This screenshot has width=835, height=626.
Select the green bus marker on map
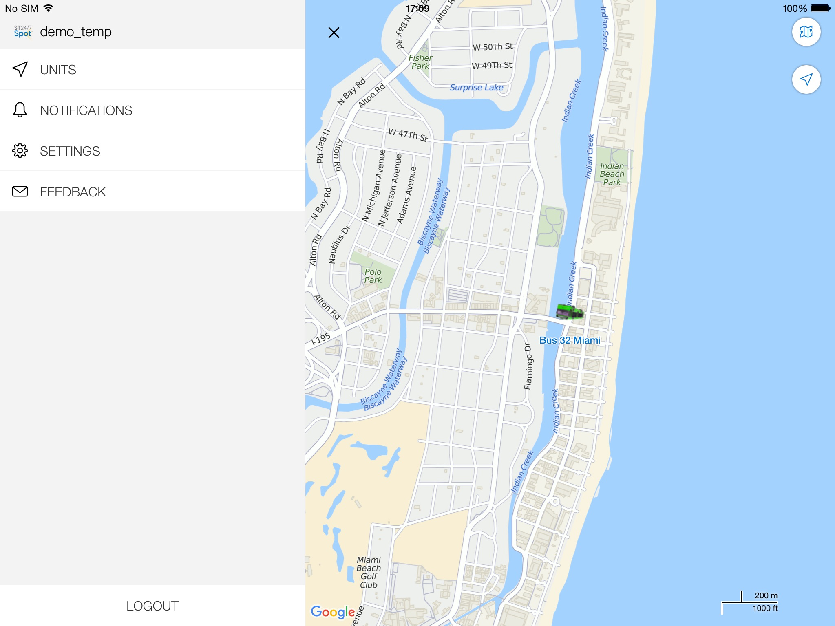pyautogui.click(x=570, y=312)
